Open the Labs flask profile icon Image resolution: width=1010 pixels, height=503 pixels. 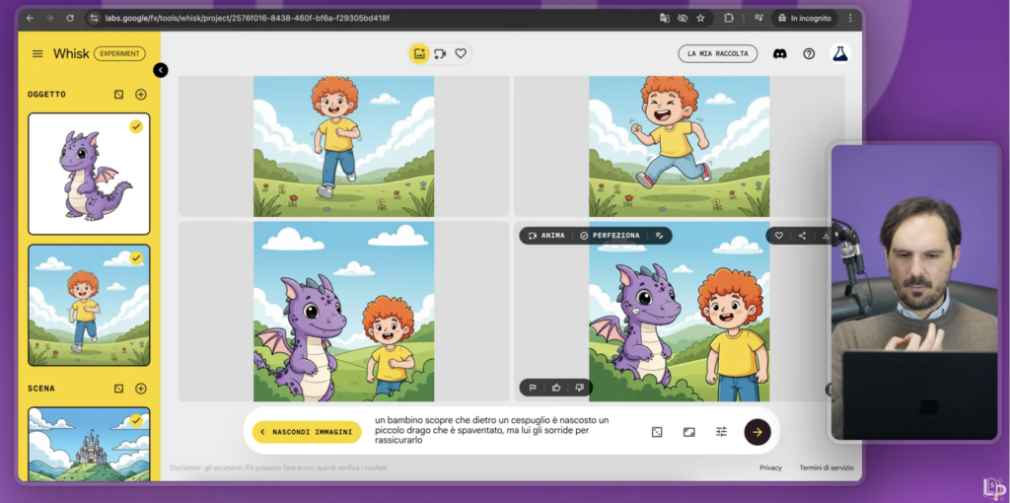tap(840, 54)
